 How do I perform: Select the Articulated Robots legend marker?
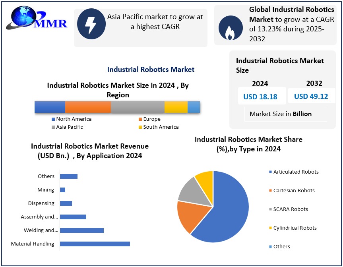point(271,172)
